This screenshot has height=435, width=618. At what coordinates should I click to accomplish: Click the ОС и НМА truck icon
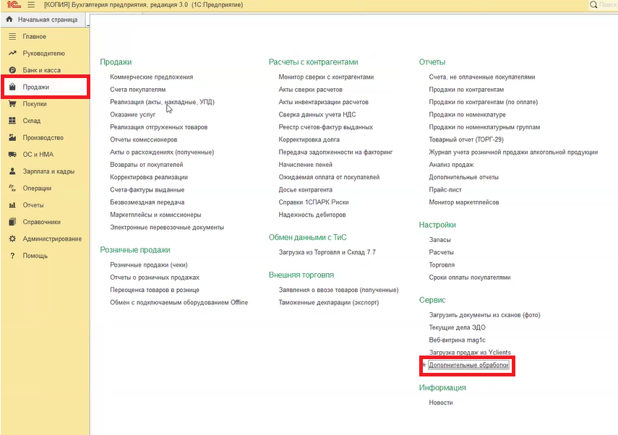pos(12,155)
